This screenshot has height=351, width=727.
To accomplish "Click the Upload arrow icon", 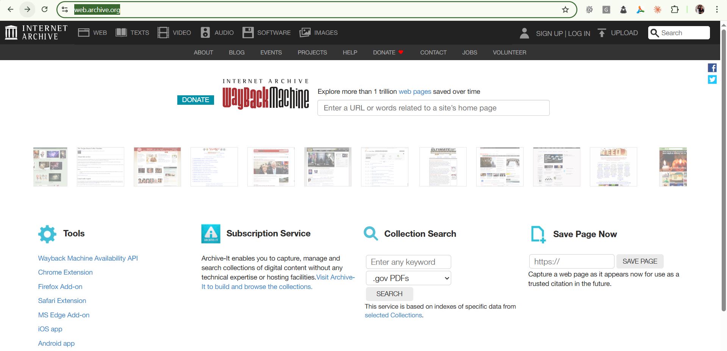I will click(602, 33).
